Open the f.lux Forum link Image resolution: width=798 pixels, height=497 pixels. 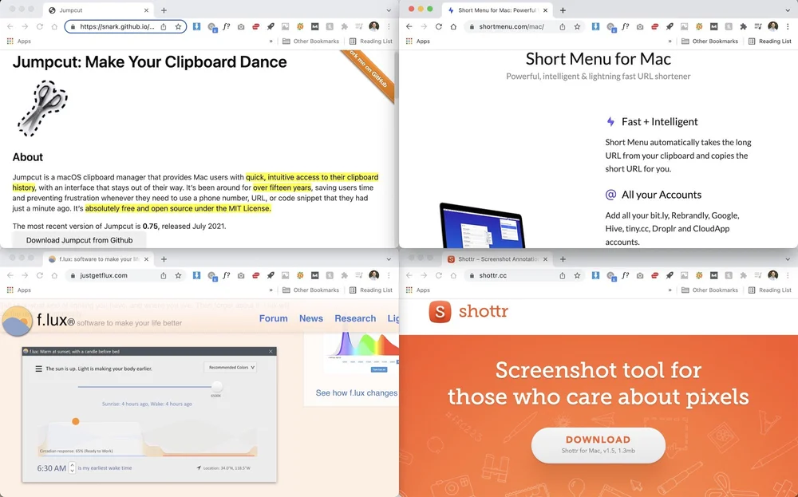pos(273,318)
